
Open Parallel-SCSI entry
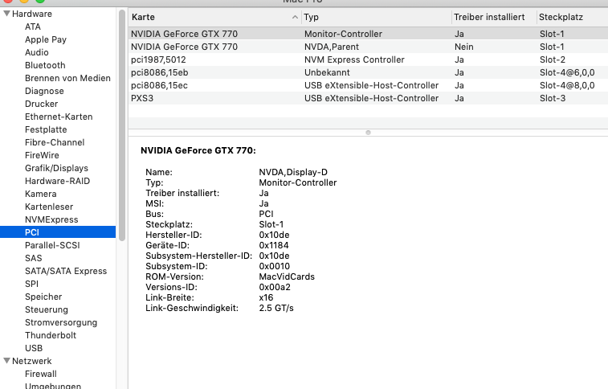pyautogui.click(x=52, y=245)
